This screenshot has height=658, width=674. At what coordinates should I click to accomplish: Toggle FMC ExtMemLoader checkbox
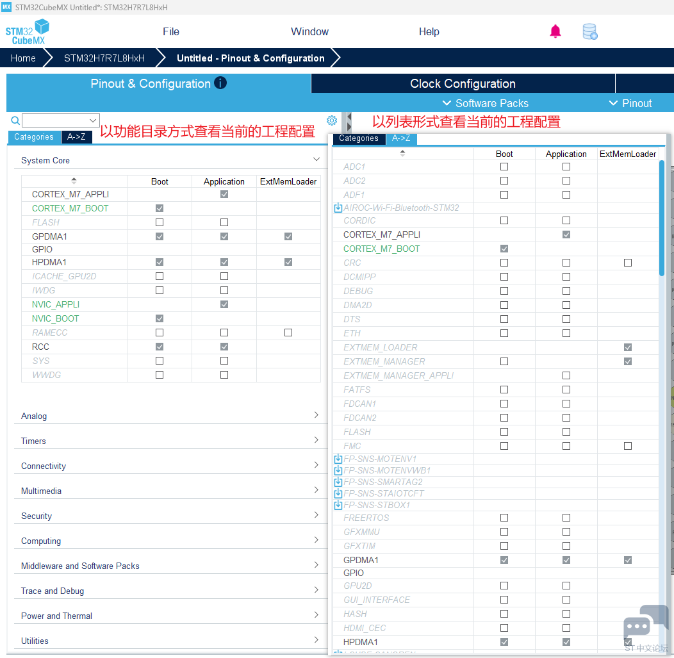pyautogui.click(x=628, y=446)
